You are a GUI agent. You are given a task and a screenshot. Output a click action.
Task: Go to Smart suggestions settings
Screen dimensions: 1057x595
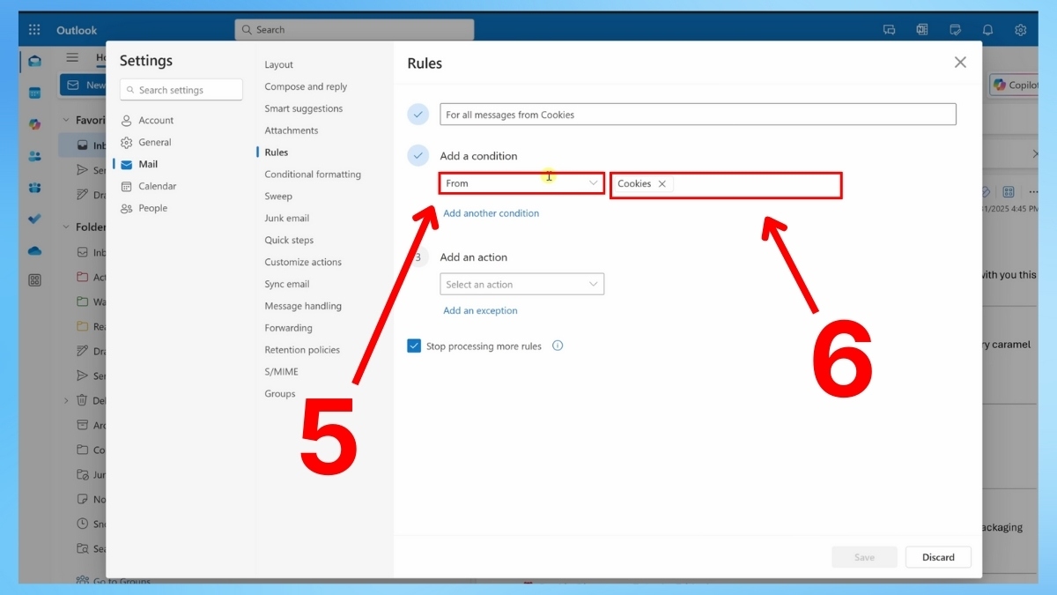(x=303, y=108)
